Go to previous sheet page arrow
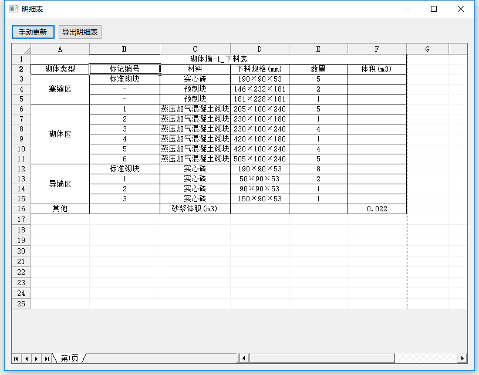The height and width of the screenshot is (375, 479). tap(26, 359)
